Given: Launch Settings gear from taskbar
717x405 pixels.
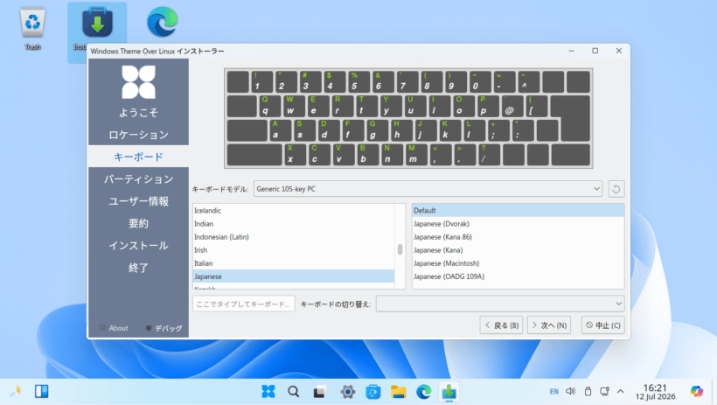Looking at the screenshot, I should (x=347, y=392).
